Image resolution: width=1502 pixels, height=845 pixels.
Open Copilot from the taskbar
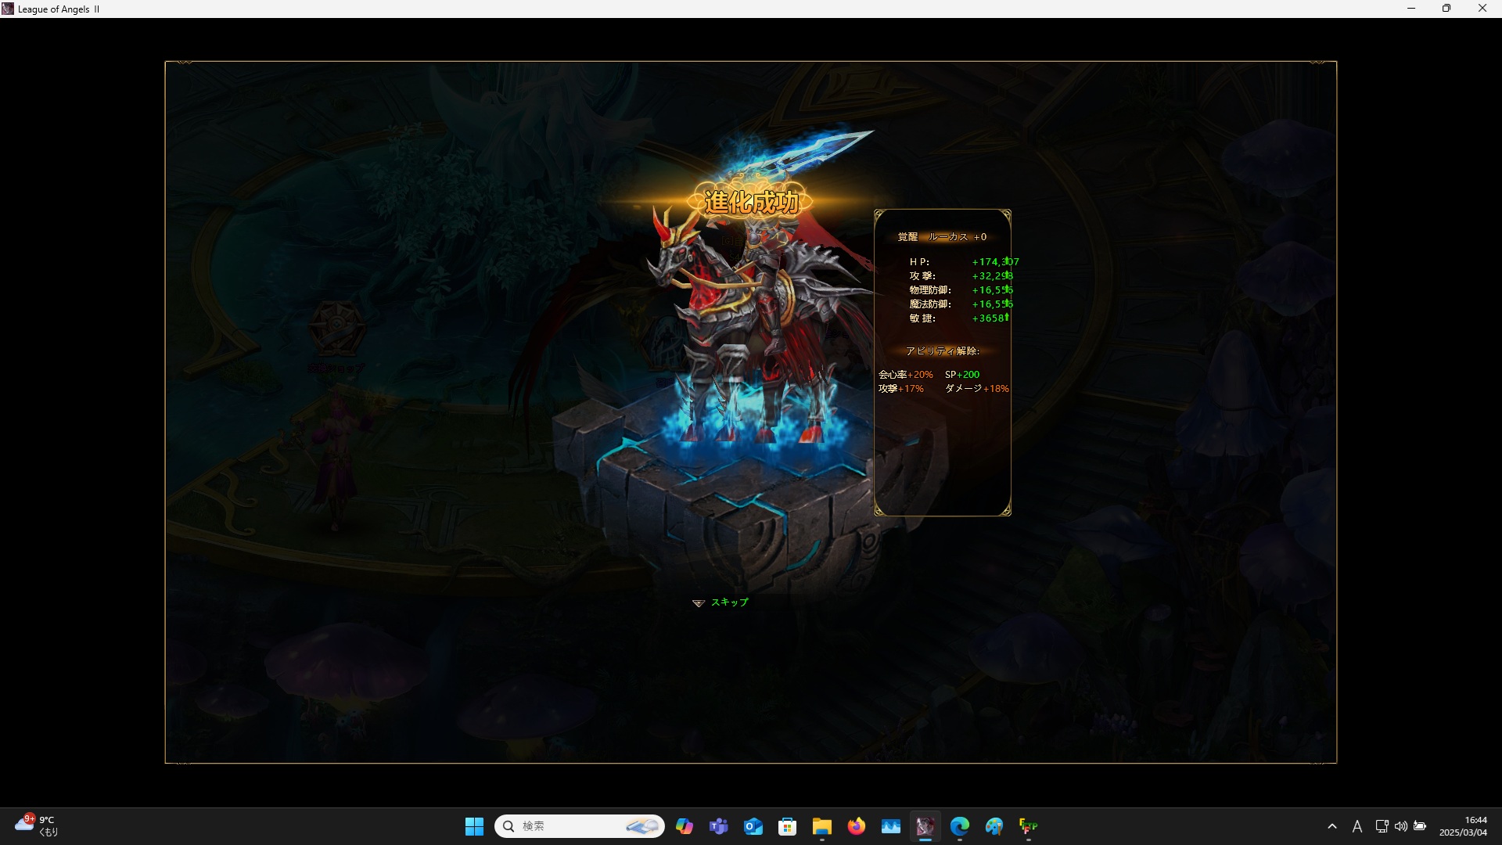click(685, 826)
